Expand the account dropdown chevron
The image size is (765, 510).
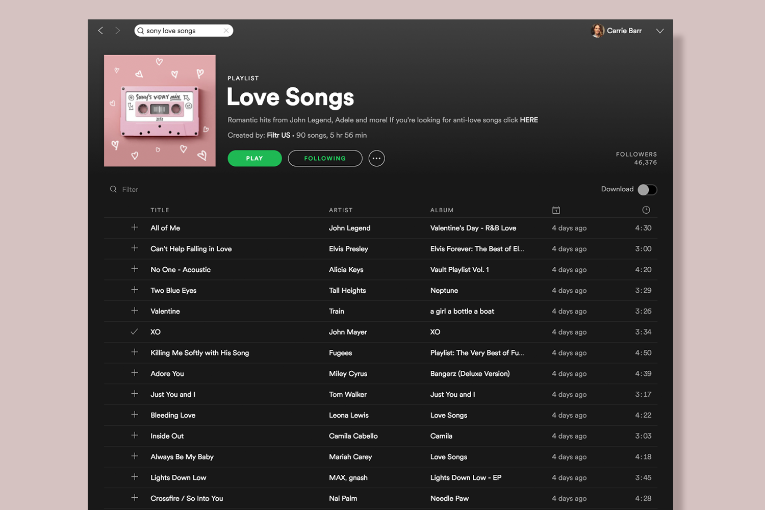pyautogui.click(x=660, y=31)
